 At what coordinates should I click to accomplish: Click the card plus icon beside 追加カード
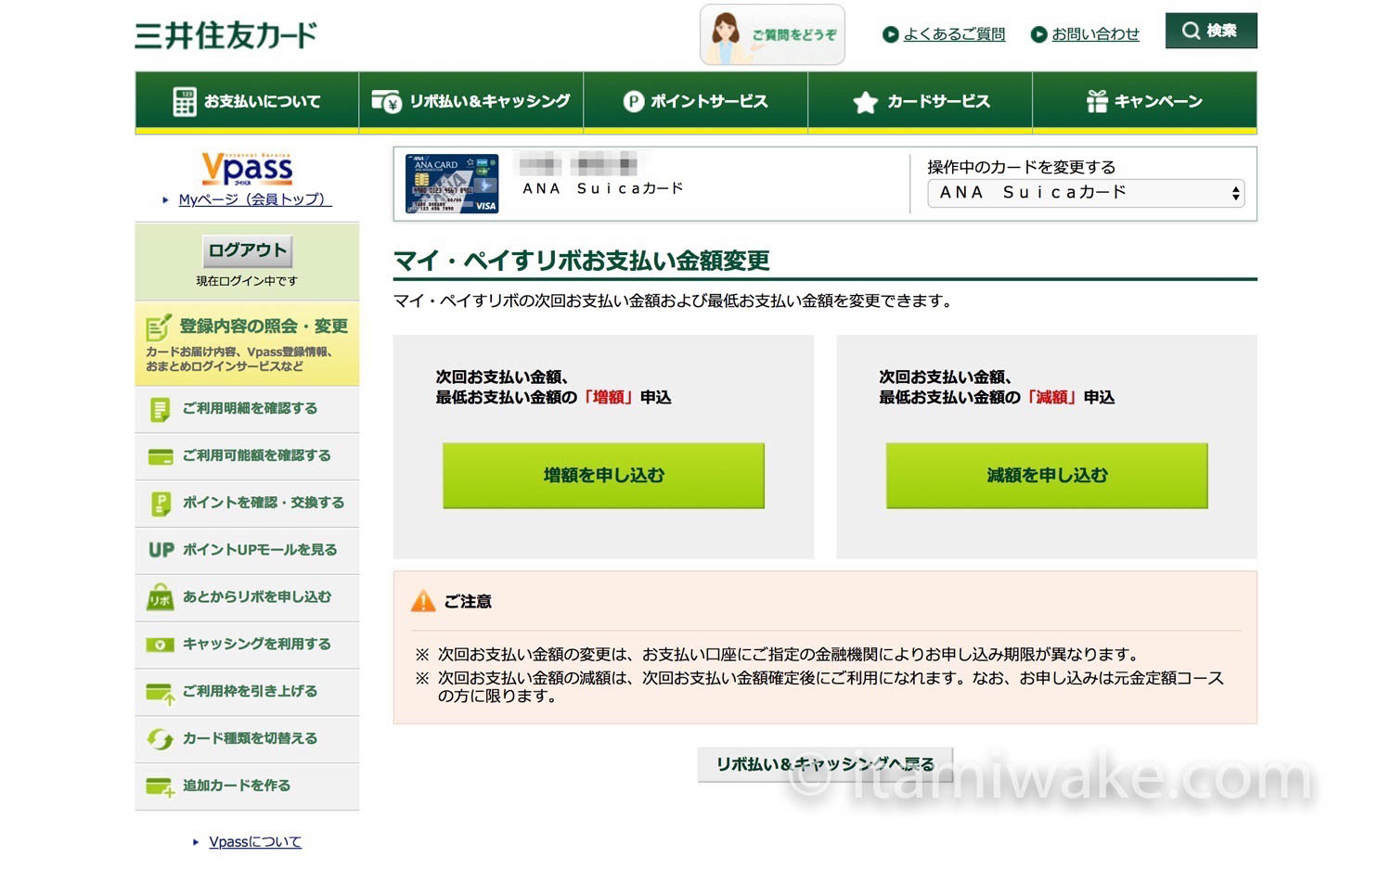pyautogui.click(x=161, y=788)
